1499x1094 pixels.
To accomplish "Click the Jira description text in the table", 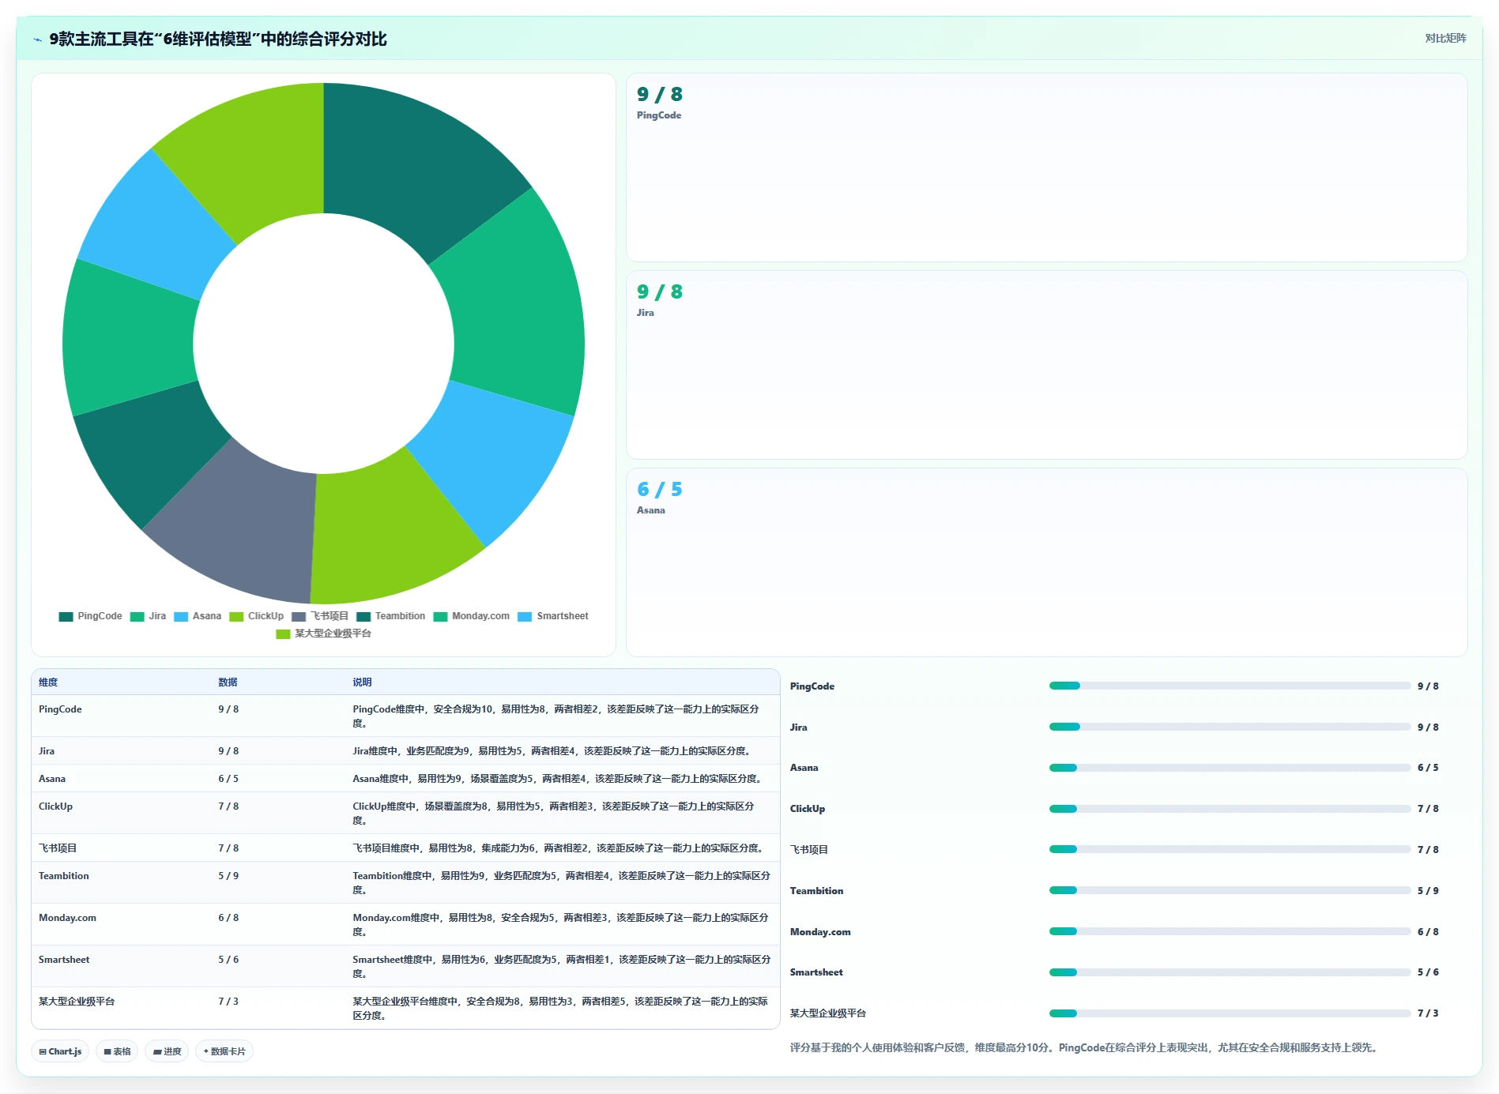I will (552, 751).
